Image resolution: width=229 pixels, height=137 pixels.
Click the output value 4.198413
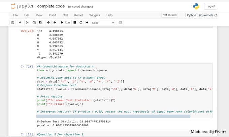[56, 31]
